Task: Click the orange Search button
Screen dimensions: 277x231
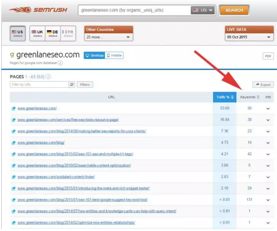Action: pyautogui.click(x=234, y=10)
